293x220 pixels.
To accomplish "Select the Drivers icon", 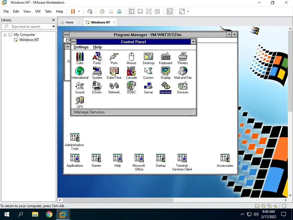I will point(97,87).
